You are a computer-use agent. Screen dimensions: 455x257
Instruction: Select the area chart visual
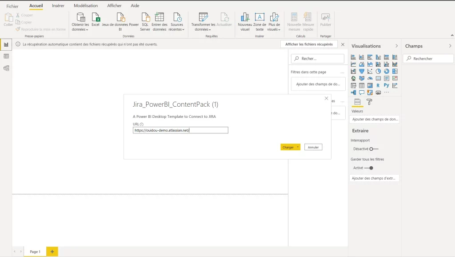coord(362,64)
